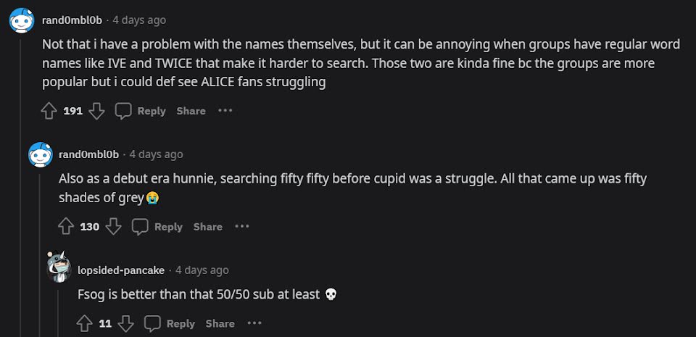Click reply speech bubble on 191-point comment
The width and height of the screenshot is (696, 337).
123,111
